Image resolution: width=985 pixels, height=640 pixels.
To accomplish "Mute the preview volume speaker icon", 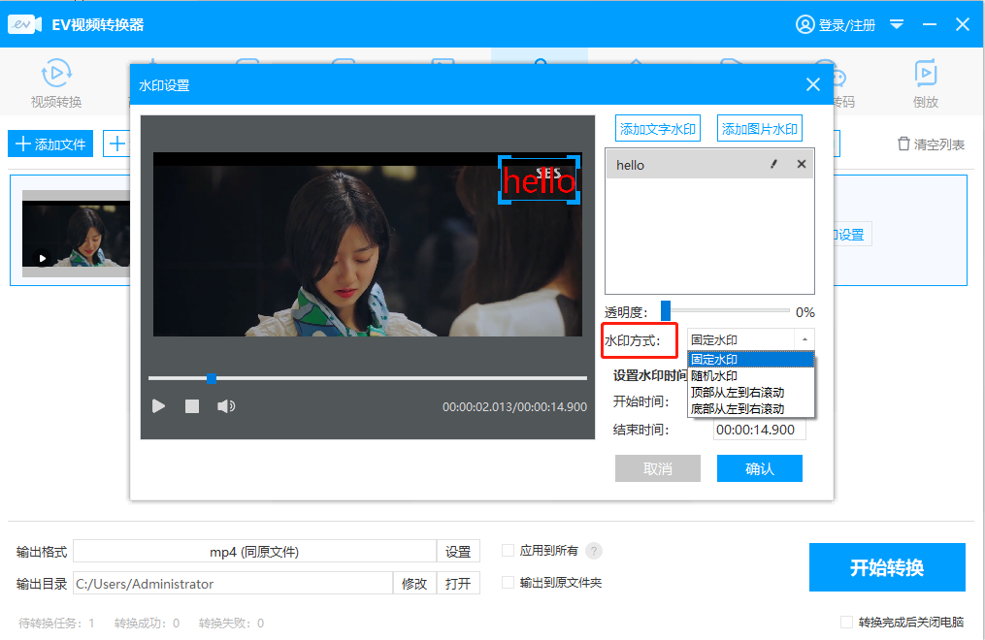I will click(226, 406).
